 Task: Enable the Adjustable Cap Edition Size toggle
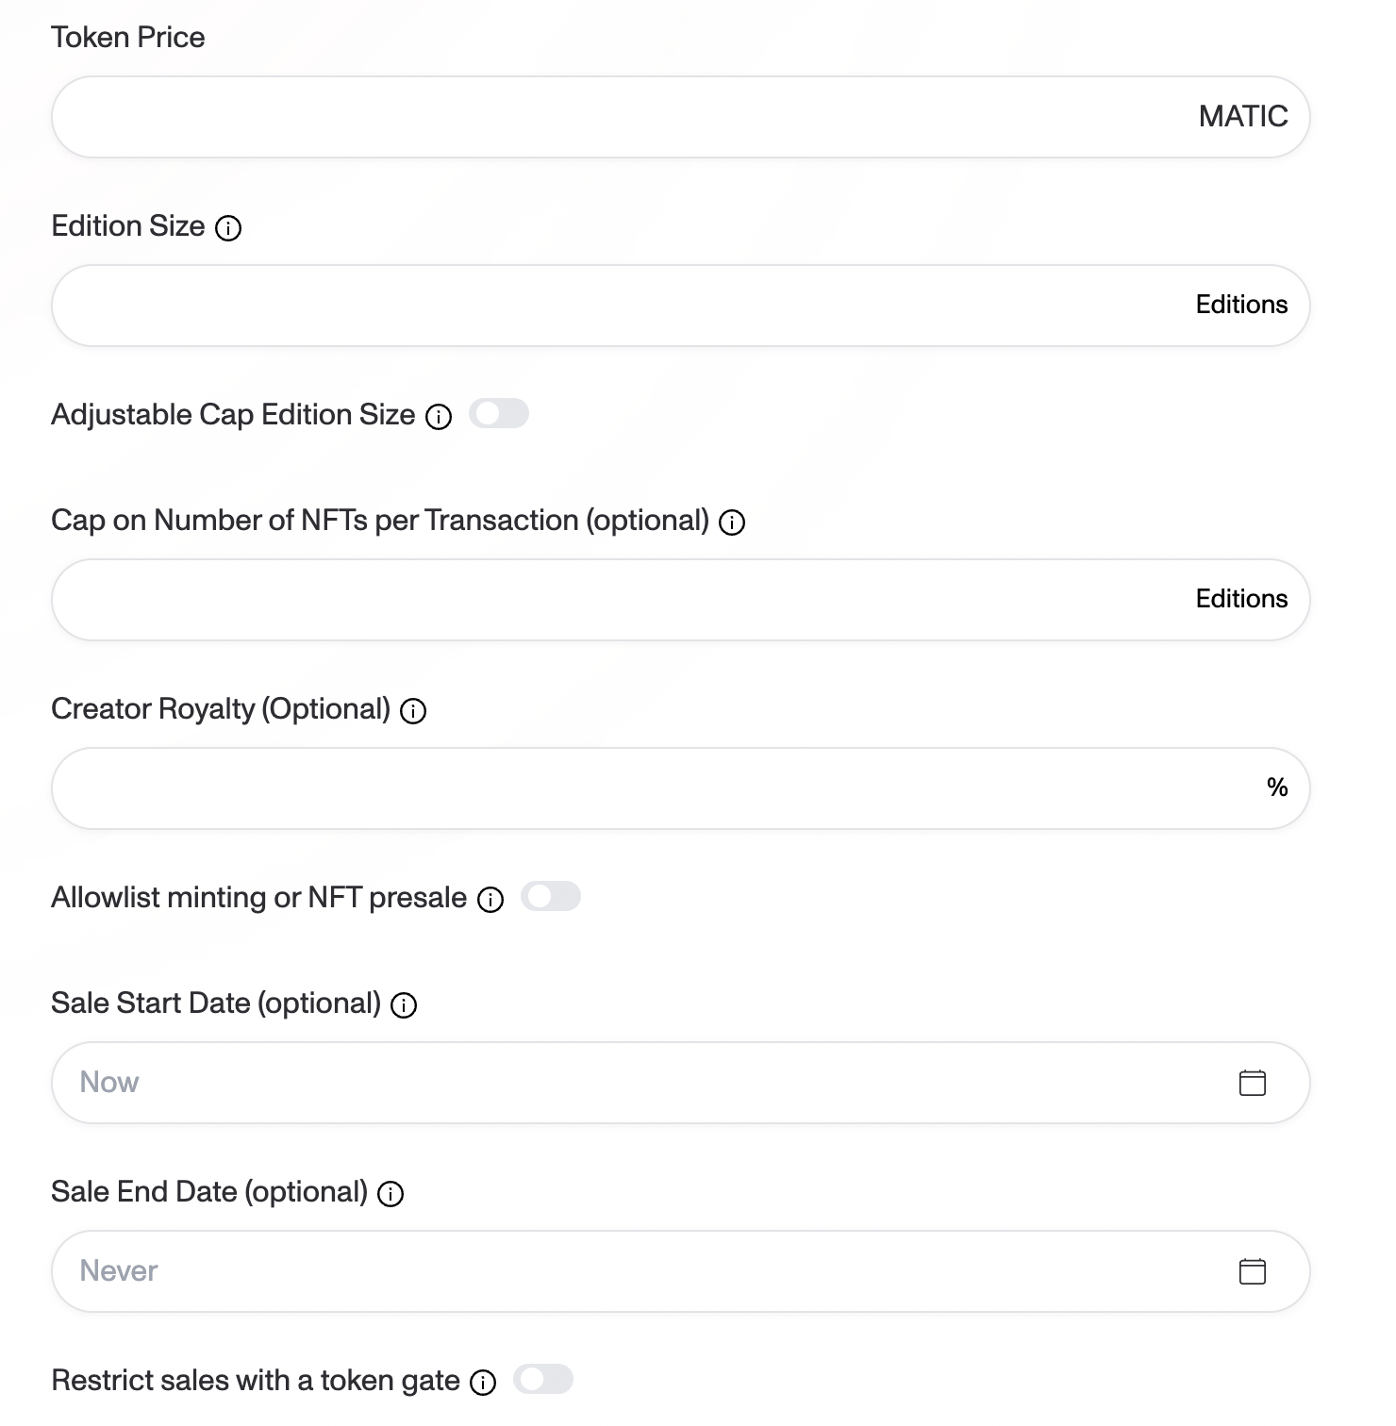[499, 414]
